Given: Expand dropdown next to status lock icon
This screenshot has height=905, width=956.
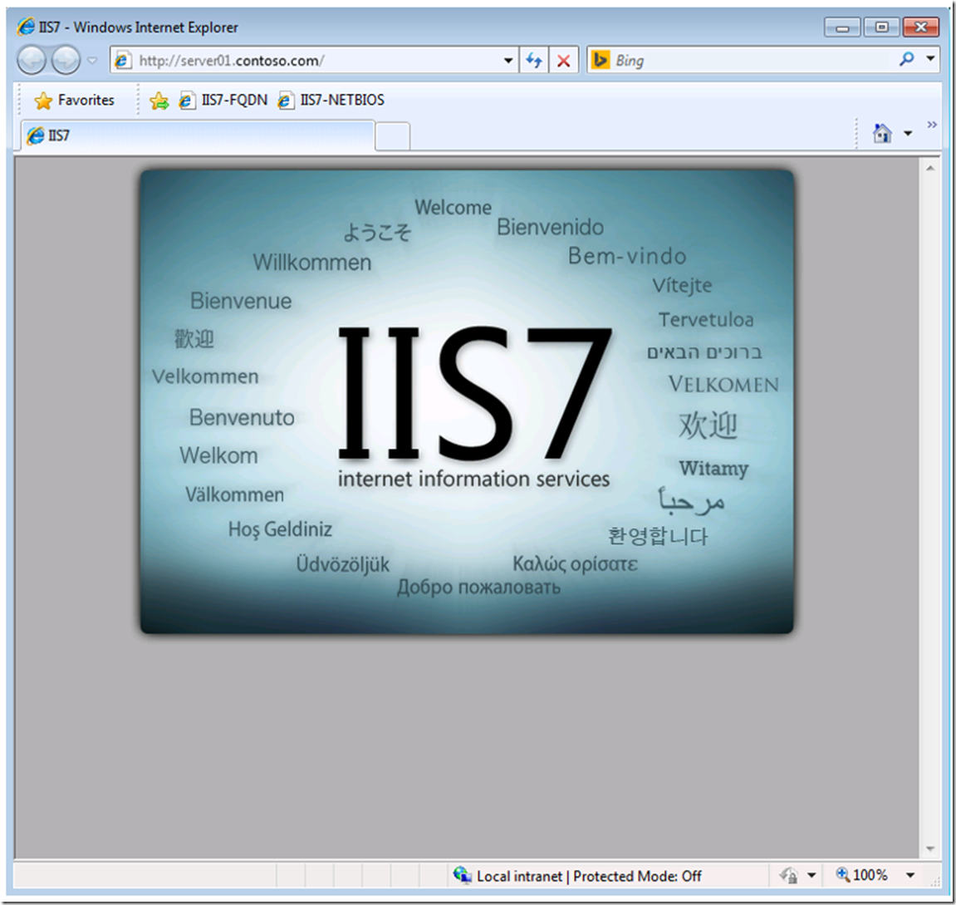Looking at the screenshot, I should (x=811, y=876).
